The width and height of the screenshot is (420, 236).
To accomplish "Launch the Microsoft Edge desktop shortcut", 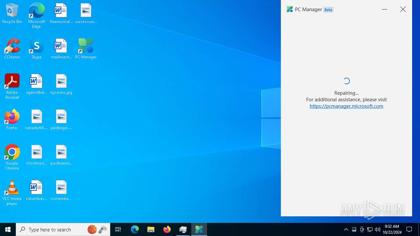I will click(x=36, y=16).
